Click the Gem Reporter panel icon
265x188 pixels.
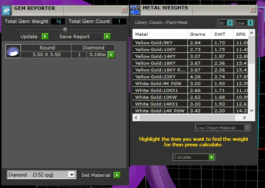coord(6,11)
